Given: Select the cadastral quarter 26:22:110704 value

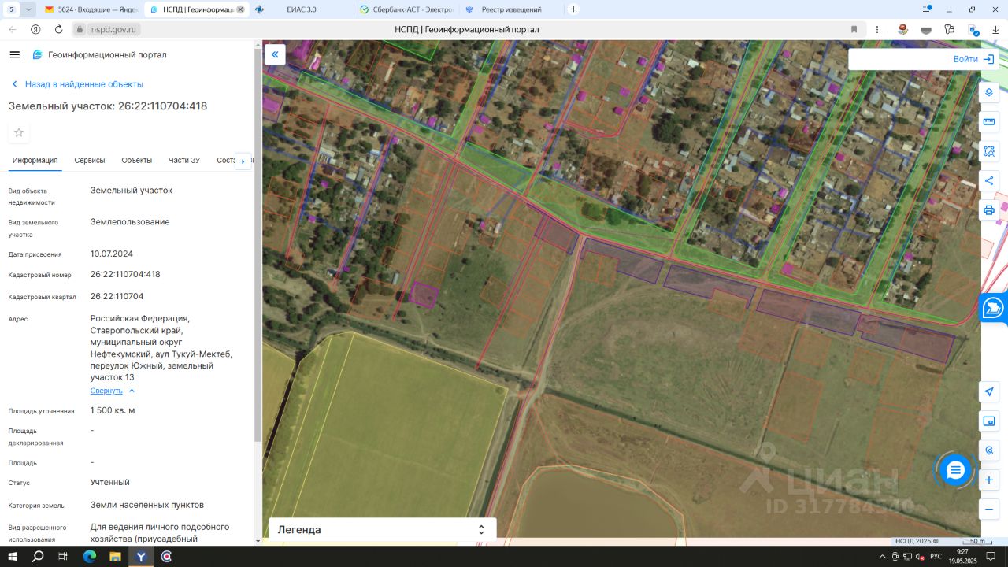Looking at the screenshot, I should click(x=117, y=297).
